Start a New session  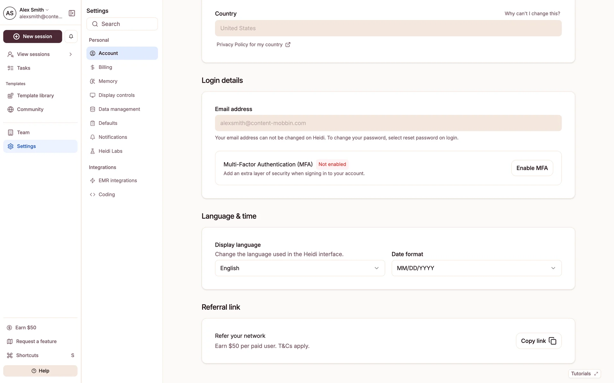[33, 36]
